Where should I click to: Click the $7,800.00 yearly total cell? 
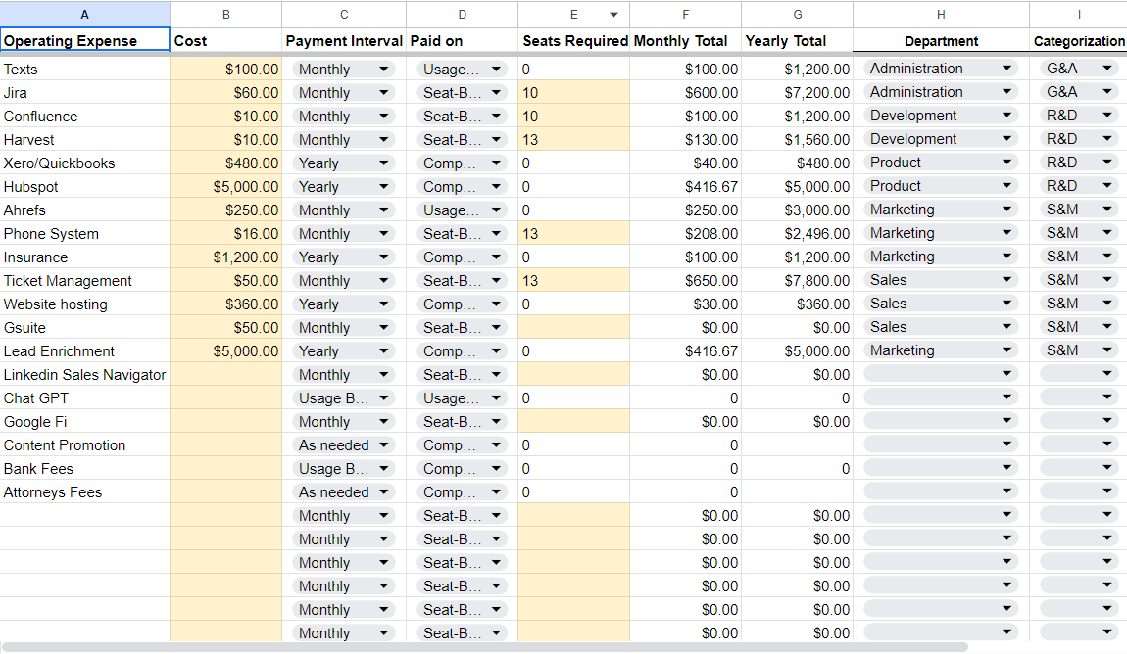(x=797, y=281)
